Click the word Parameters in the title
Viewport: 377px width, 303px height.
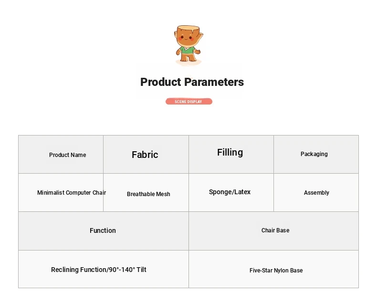pos(214,82)
